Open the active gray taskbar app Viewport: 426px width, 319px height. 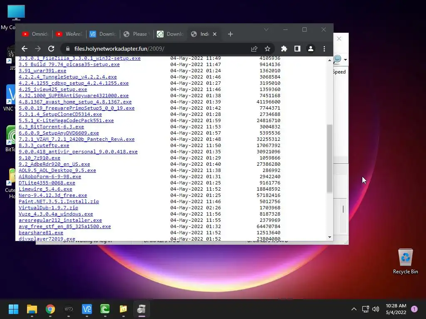pyautogui.click(x=141, y=309)
